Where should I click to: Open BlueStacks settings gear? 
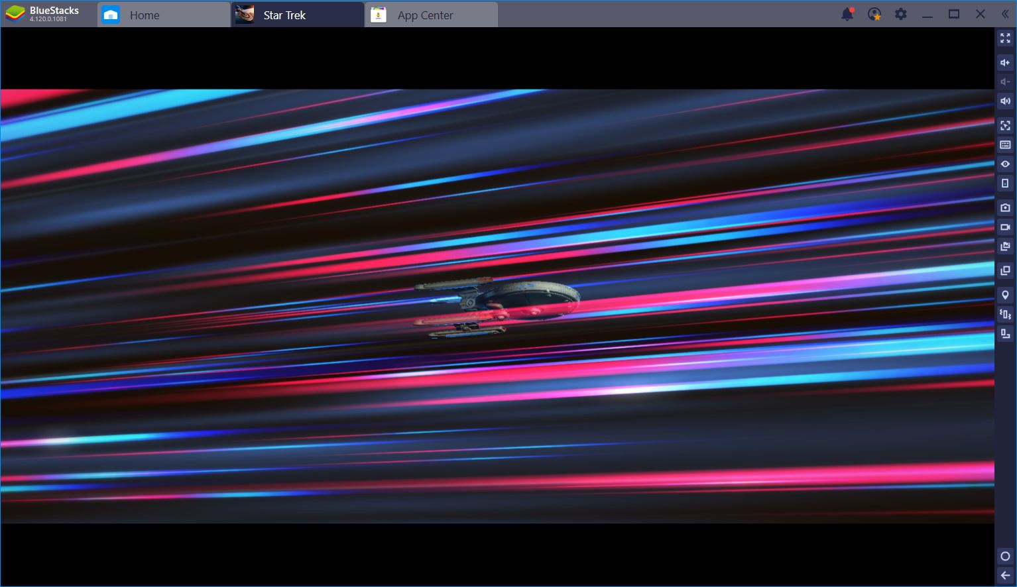[900, 14]
